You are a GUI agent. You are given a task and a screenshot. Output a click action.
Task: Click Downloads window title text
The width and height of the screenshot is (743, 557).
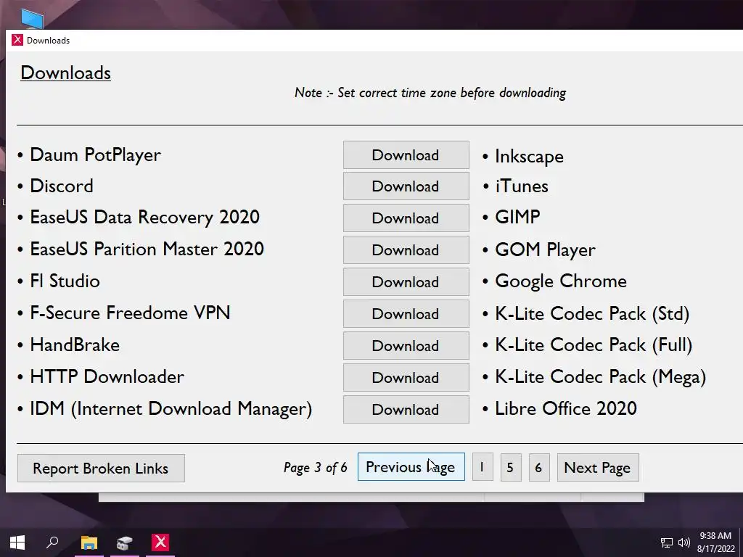[49, 41]
